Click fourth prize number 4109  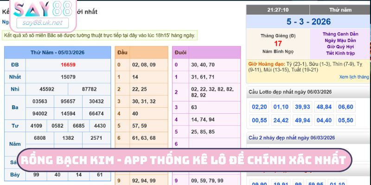tap(36, 126)
